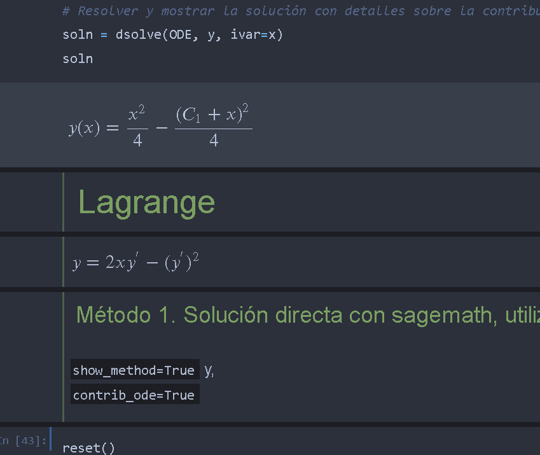
Task: Click the 'In [43]:' cell prompt
Action: point(23,440)
